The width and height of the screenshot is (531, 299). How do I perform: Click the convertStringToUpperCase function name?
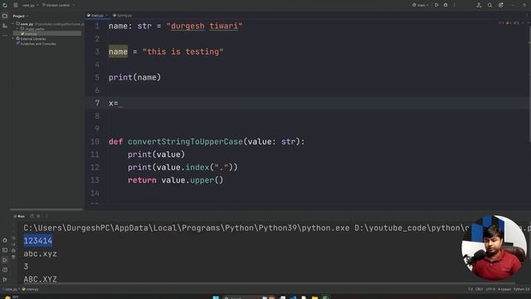pyautogui.click(x=185, y=142)
